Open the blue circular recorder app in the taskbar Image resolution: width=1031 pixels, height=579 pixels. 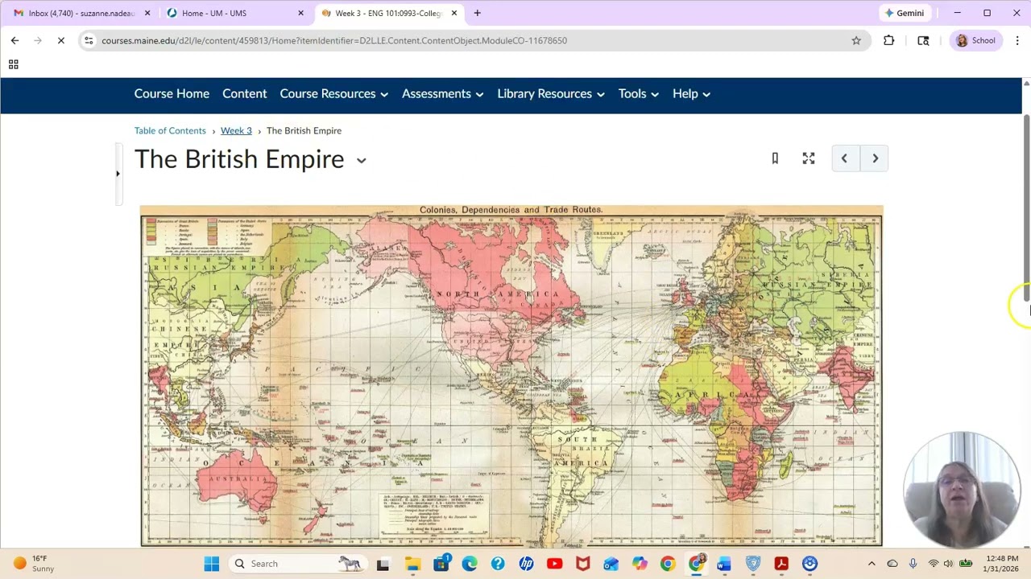coord(809,564)
